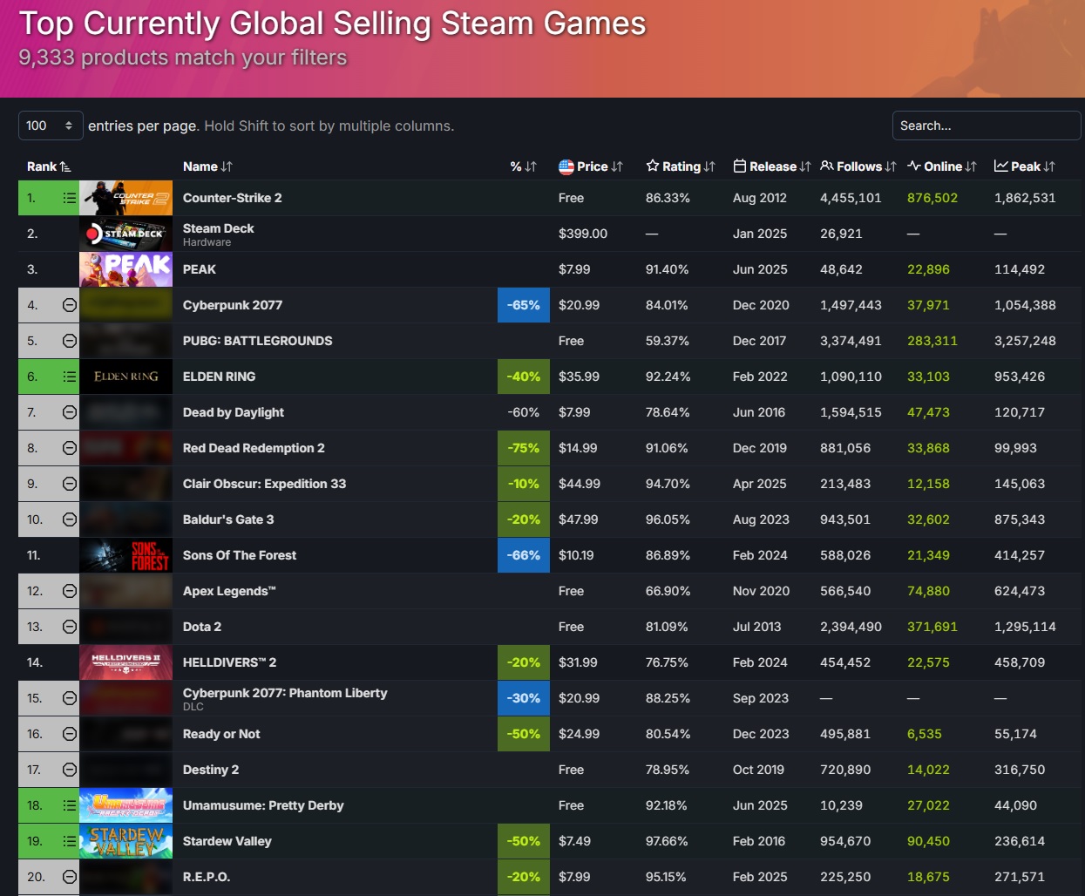This screenshot has height=896, width=1085.
Task: Click the circle-minus icon in Clair Obscur row
Action: coord(70,484)
